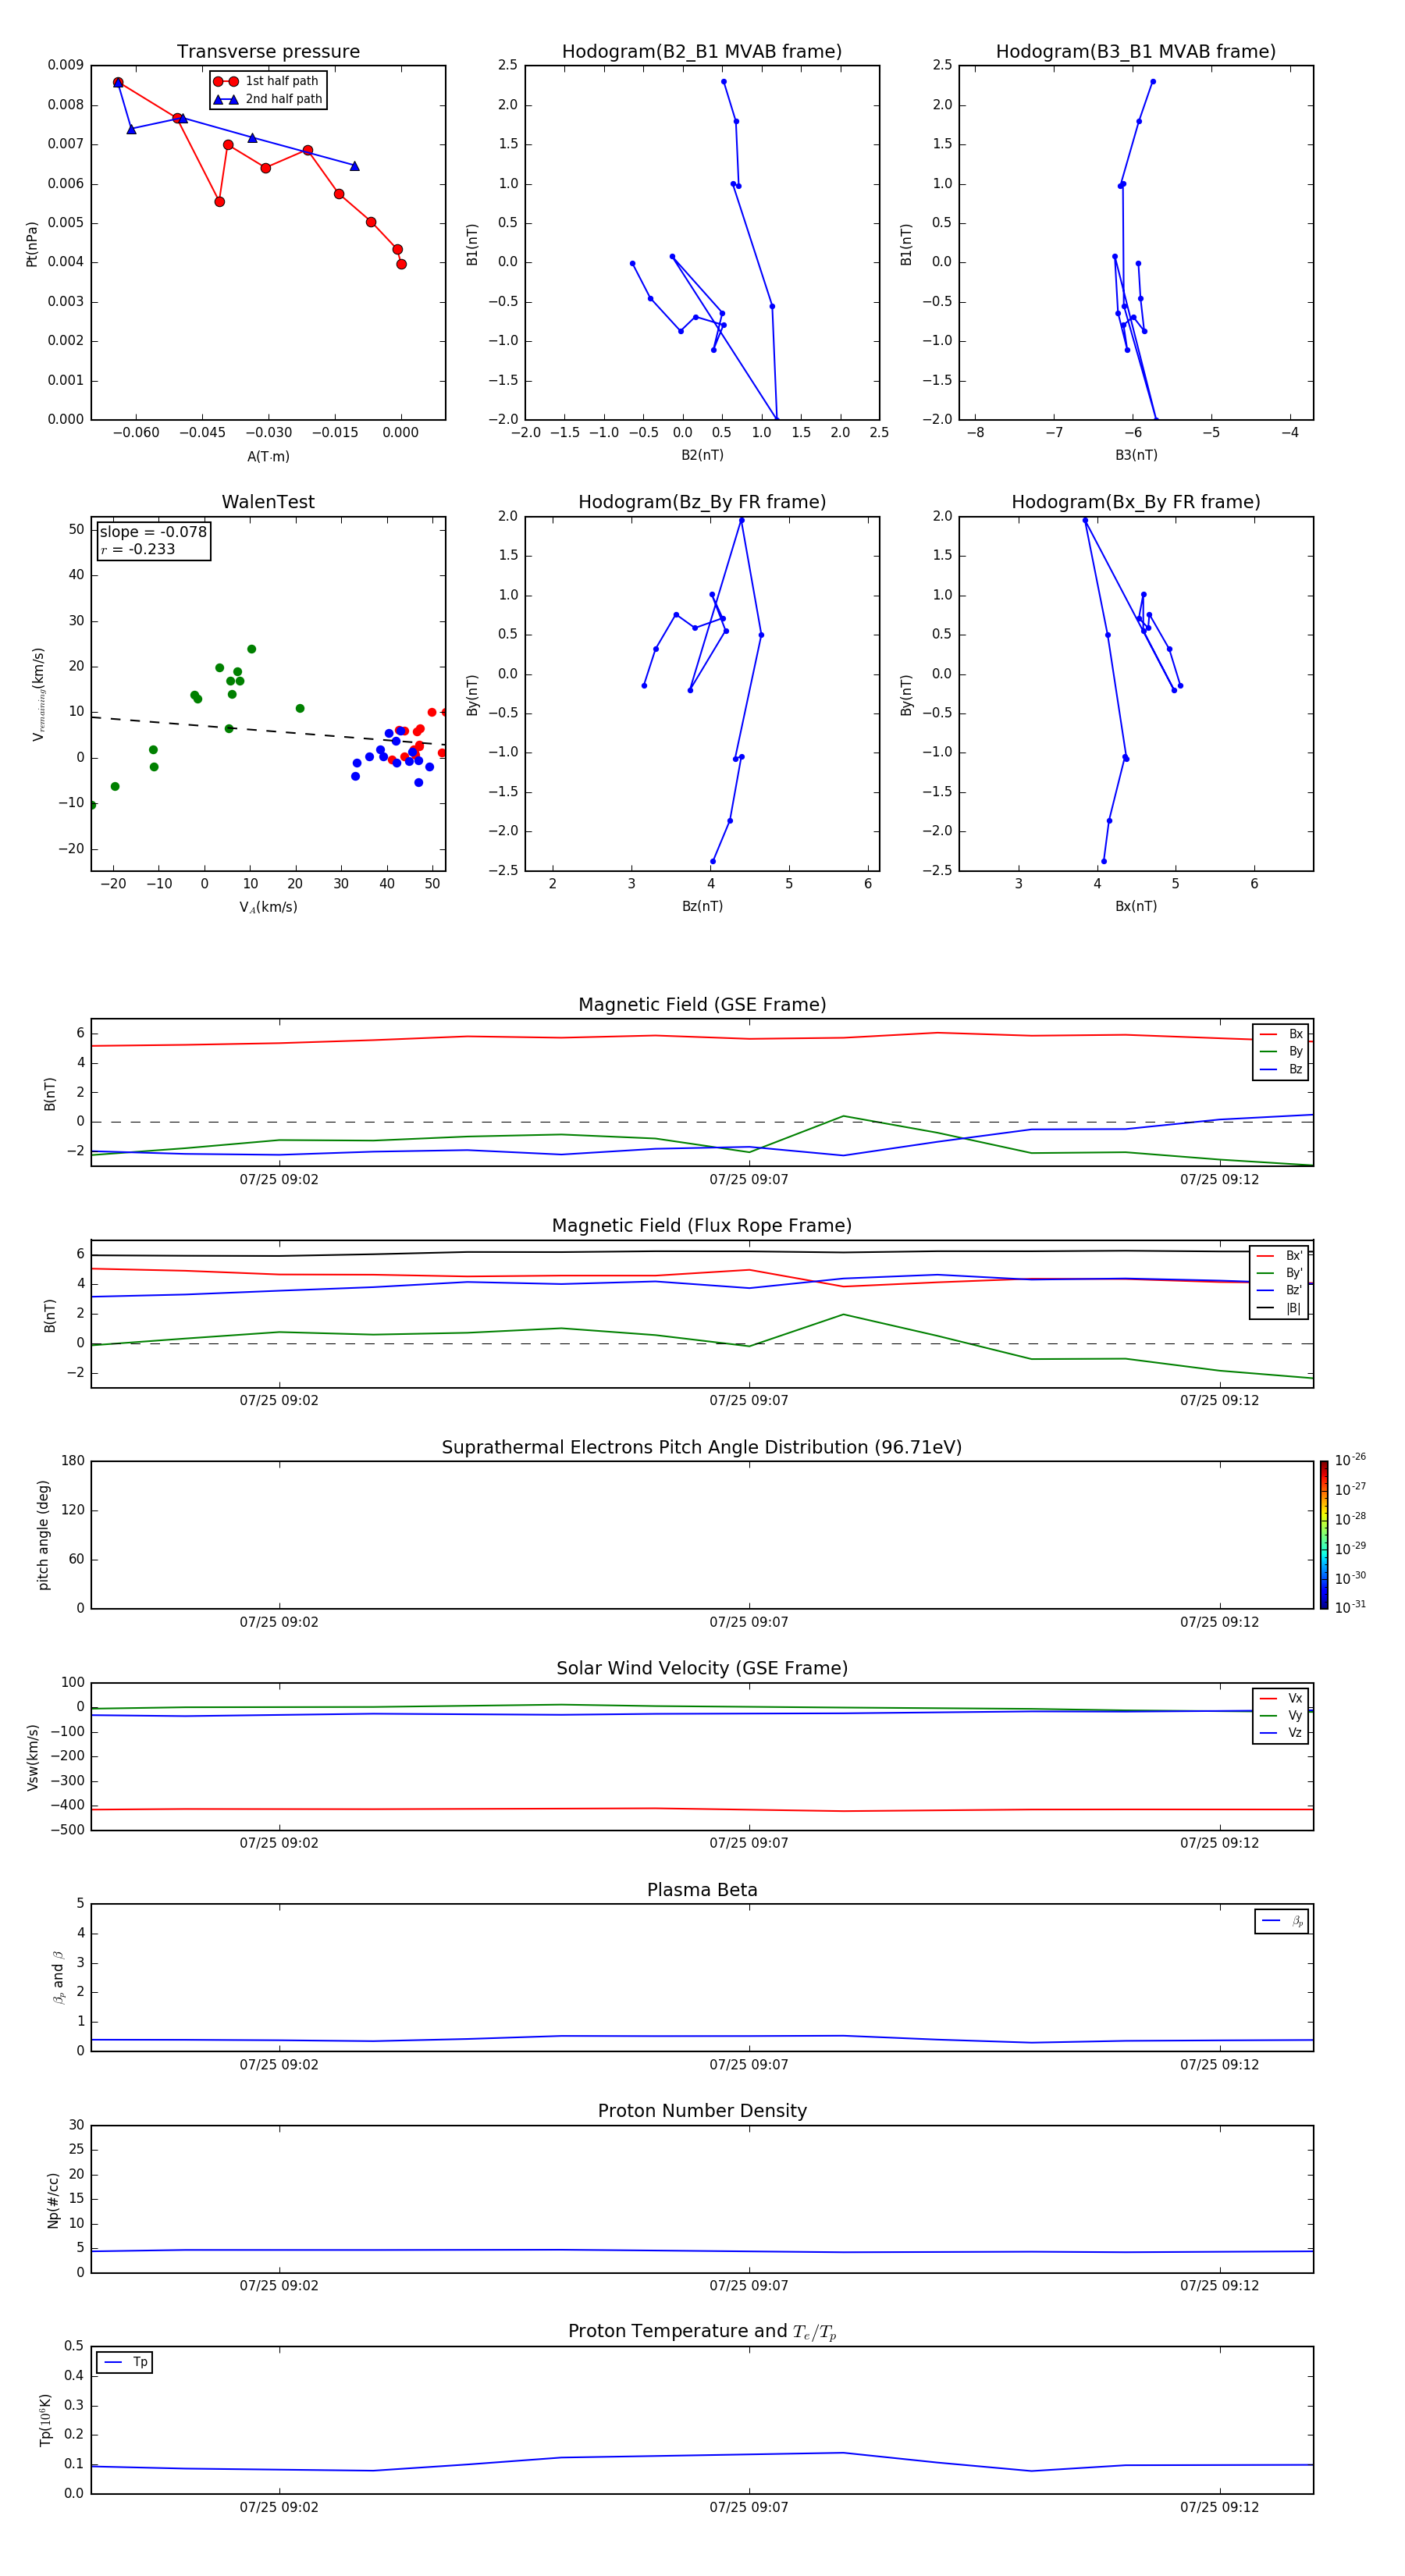1405x2576 pixels.
Task: Click the 'Transverse pressure' plot title
Action: [x=268, y=52]
